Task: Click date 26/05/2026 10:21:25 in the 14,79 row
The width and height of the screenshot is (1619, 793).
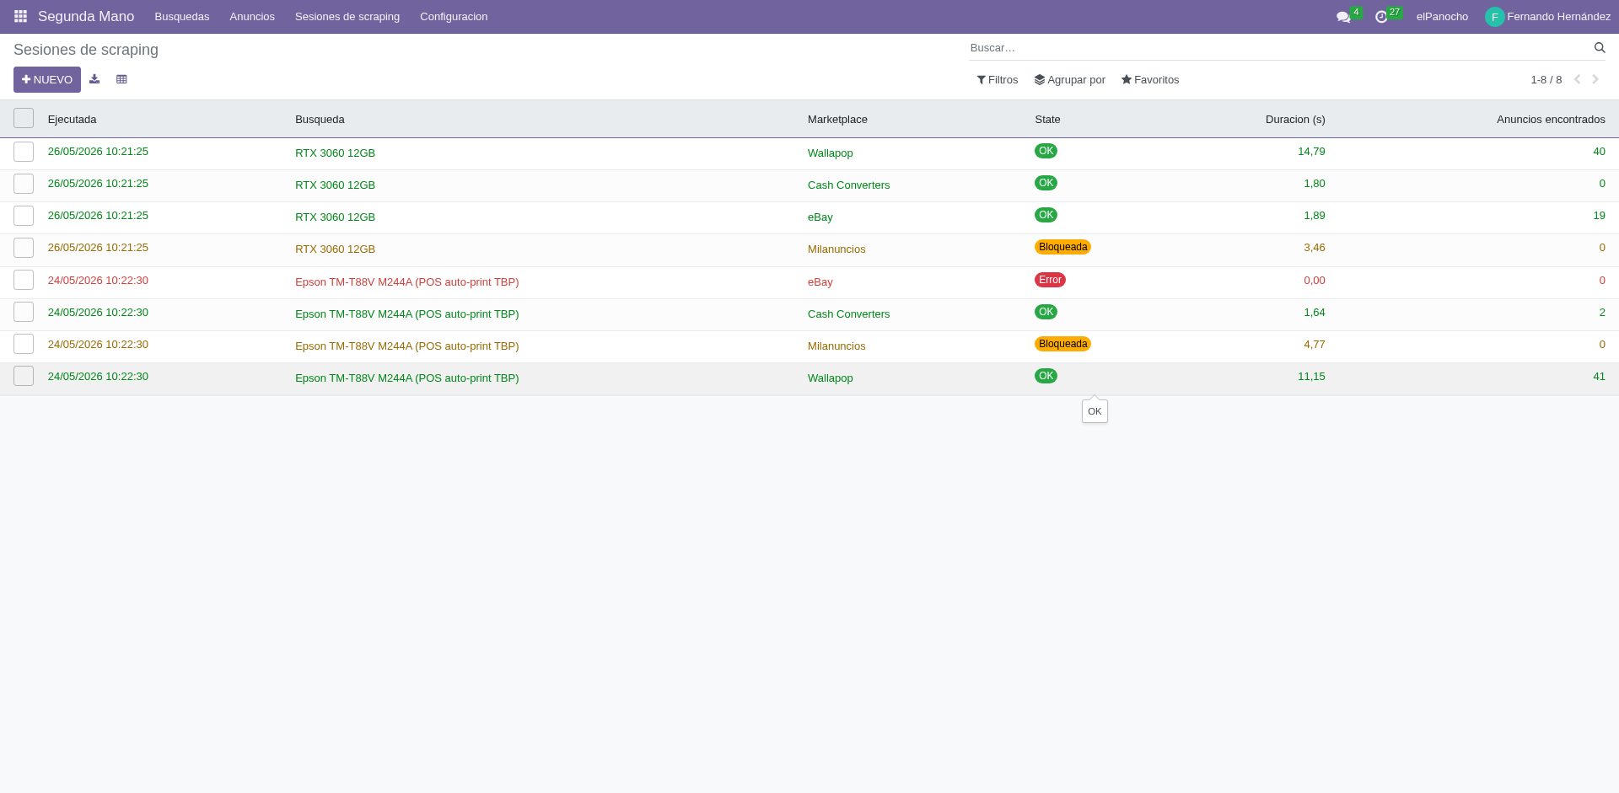Action: [98, 152]
